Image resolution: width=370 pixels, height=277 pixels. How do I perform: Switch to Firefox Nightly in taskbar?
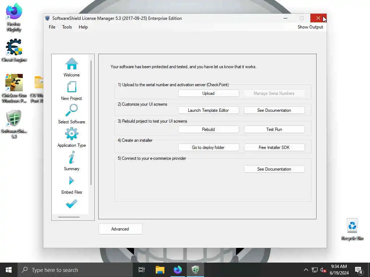point(178,270)
